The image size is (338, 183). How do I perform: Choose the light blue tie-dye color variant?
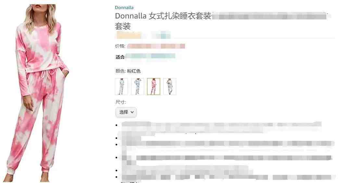tap(137, 86)
